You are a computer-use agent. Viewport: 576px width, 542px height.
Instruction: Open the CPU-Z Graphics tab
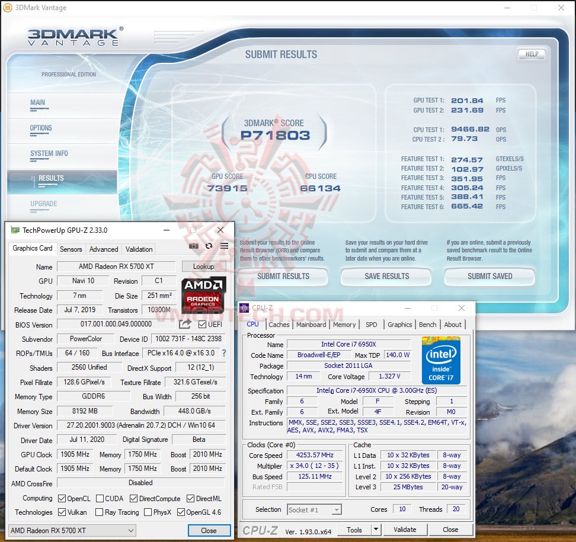pyautogui.click(x=399, y=325)
